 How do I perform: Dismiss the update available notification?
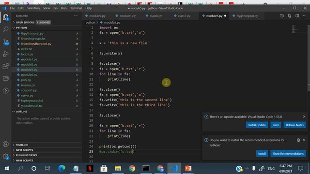pyautogui.click(x=304, y=116)
